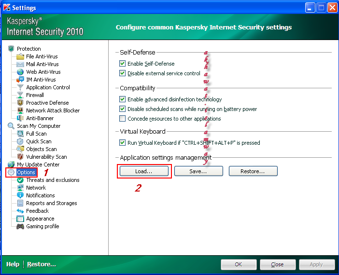339x275 pixels.
Task: Click the Network computers icon
Action: coord(20,188)
